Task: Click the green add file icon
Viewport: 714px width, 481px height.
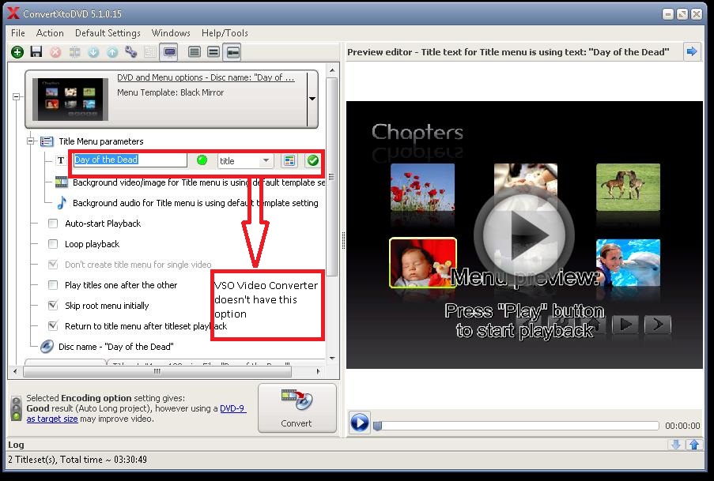Action: pos(17,52)
